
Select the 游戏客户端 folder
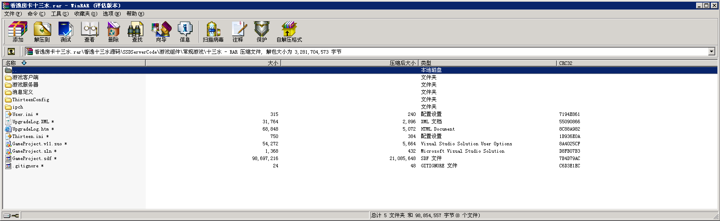pos(25,77)
